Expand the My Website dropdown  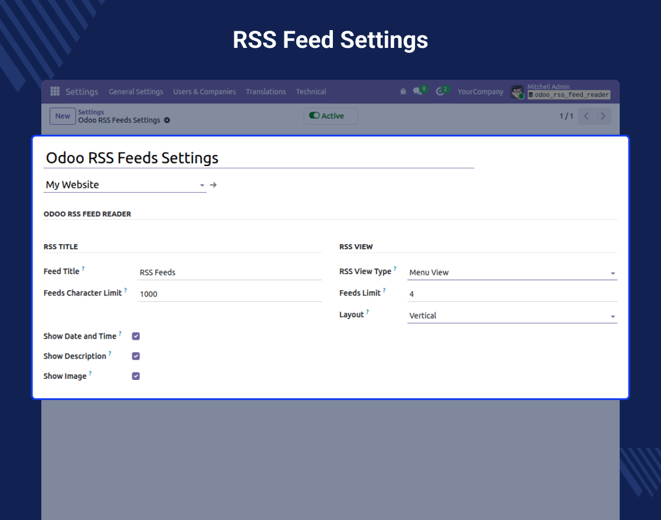[125, 185]
